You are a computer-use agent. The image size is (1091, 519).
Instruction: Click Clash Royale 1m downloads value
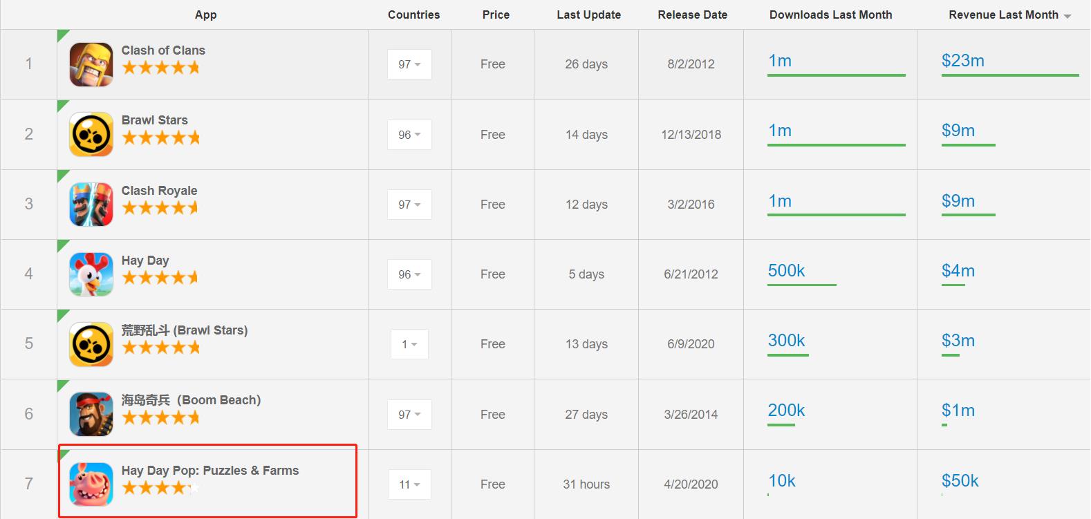[780, 201]
